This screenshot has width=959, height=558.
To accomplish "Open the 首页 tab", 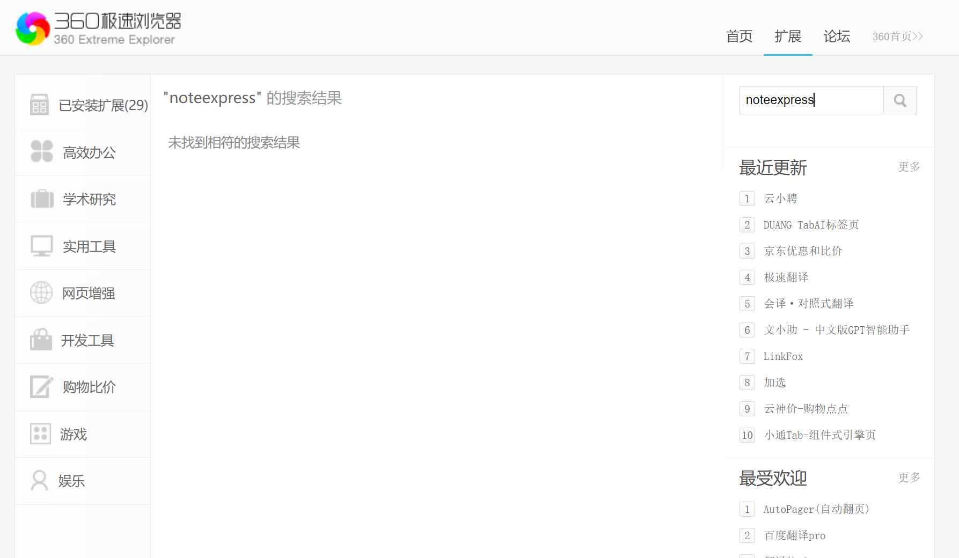I will tap(739, 36).
